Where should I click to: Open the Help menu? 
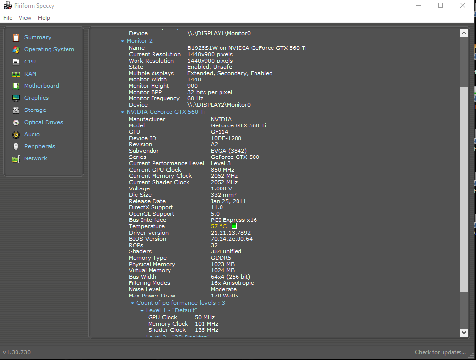(x=44, y=18)
